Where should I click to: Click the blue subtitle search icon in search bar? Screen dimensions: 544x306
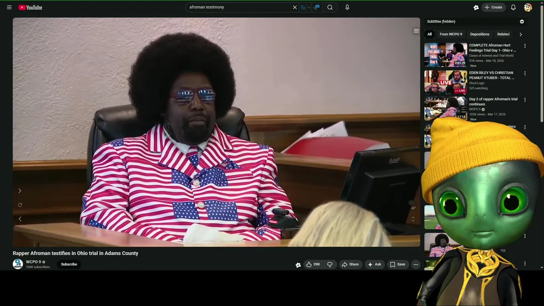point(316,7)
